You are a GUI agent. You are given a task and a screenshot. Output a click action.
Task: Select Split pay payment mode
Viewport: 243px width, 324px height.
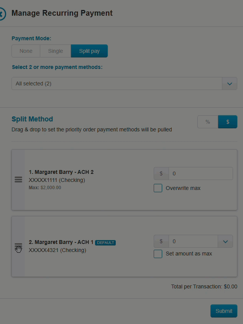click(x=89, y=51)
